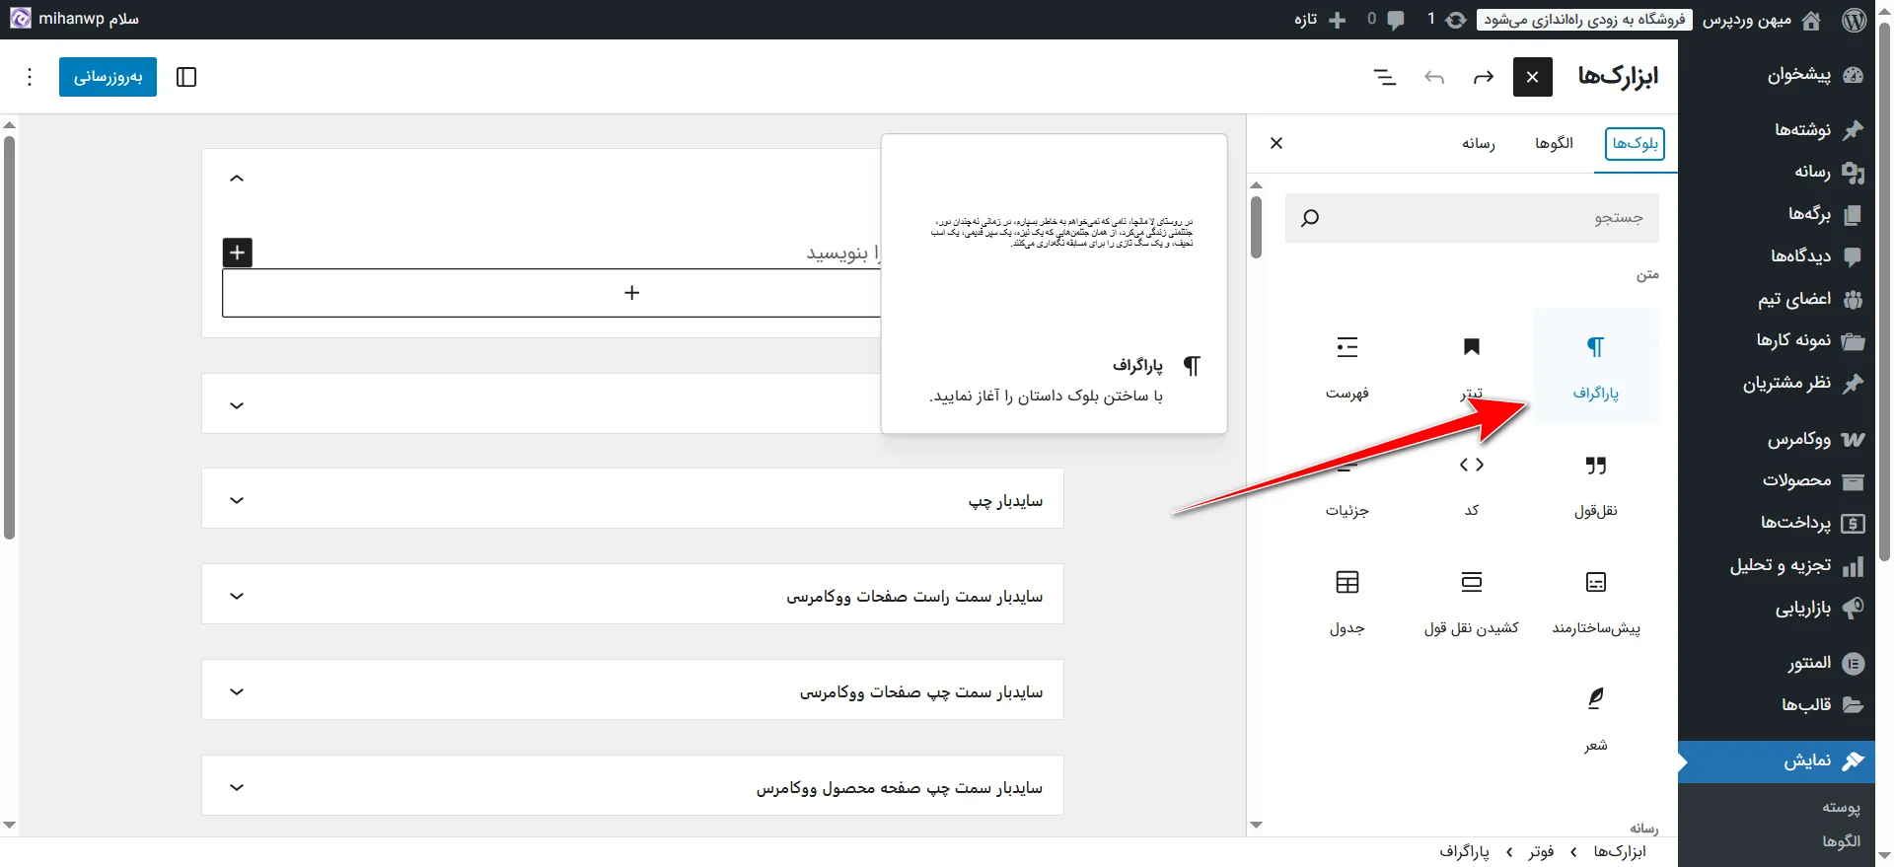This screenshot has height=867, width=1894.
Task: Open the three-dot options menu
Action: click(30, 77)
